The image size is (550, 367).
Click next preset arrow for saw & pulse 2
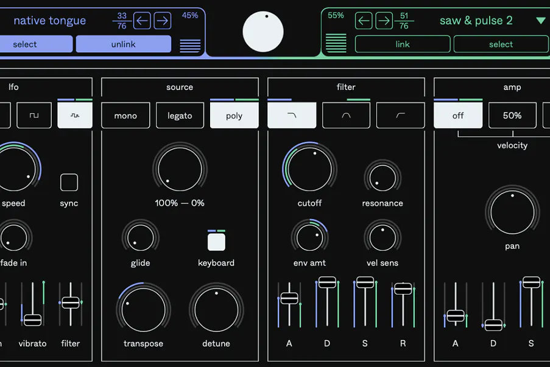384,21
